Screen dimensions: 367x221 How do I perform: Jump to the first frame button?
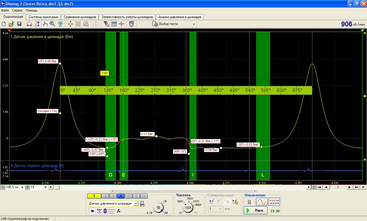point(319,187)
